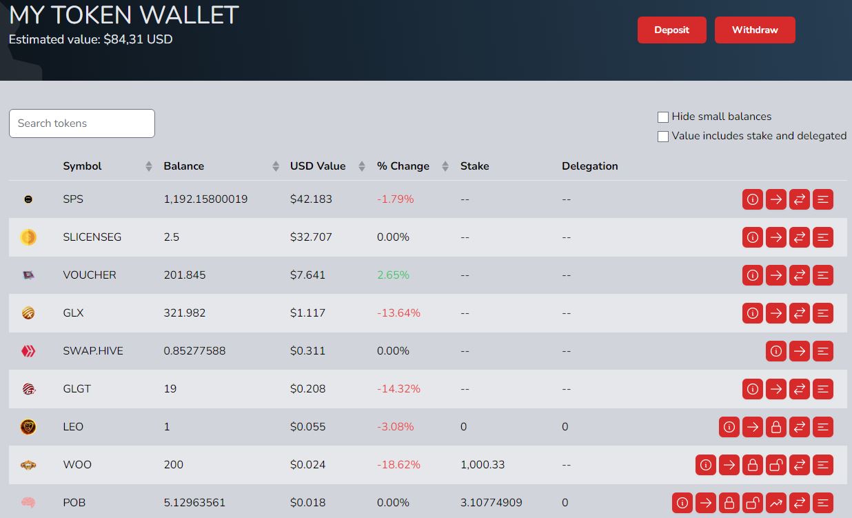Screen dimensions: 852x518
Task: Click the Withdraw button
Action: coord(755,30)
